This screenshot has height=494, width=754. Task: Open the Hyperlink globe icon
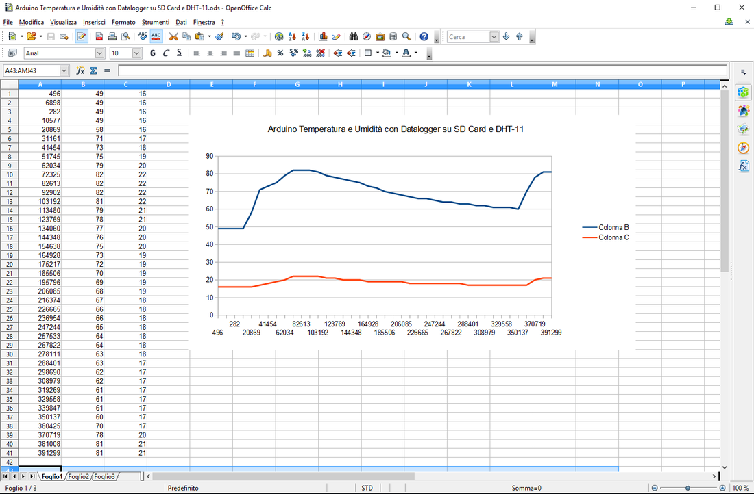point(279,36)
